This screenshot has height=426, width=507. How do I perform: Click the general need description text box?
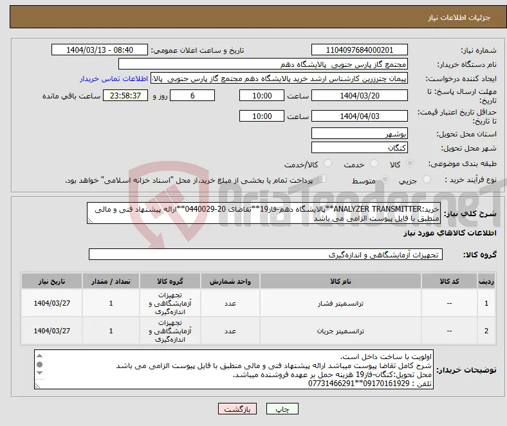pos(264,214)
